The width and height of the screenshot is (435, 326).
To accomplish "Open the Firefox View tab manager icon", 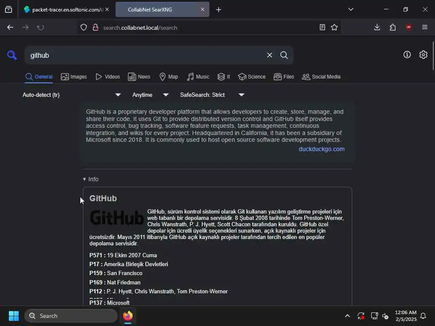I will tap(8, 9).
